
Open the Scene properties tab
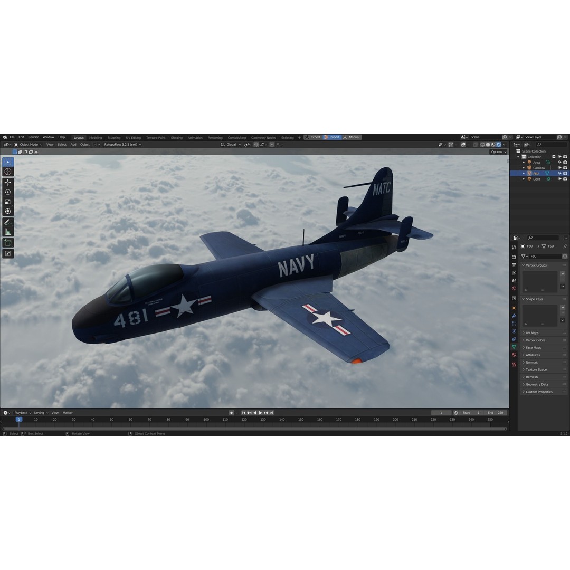tap(514, 280)
